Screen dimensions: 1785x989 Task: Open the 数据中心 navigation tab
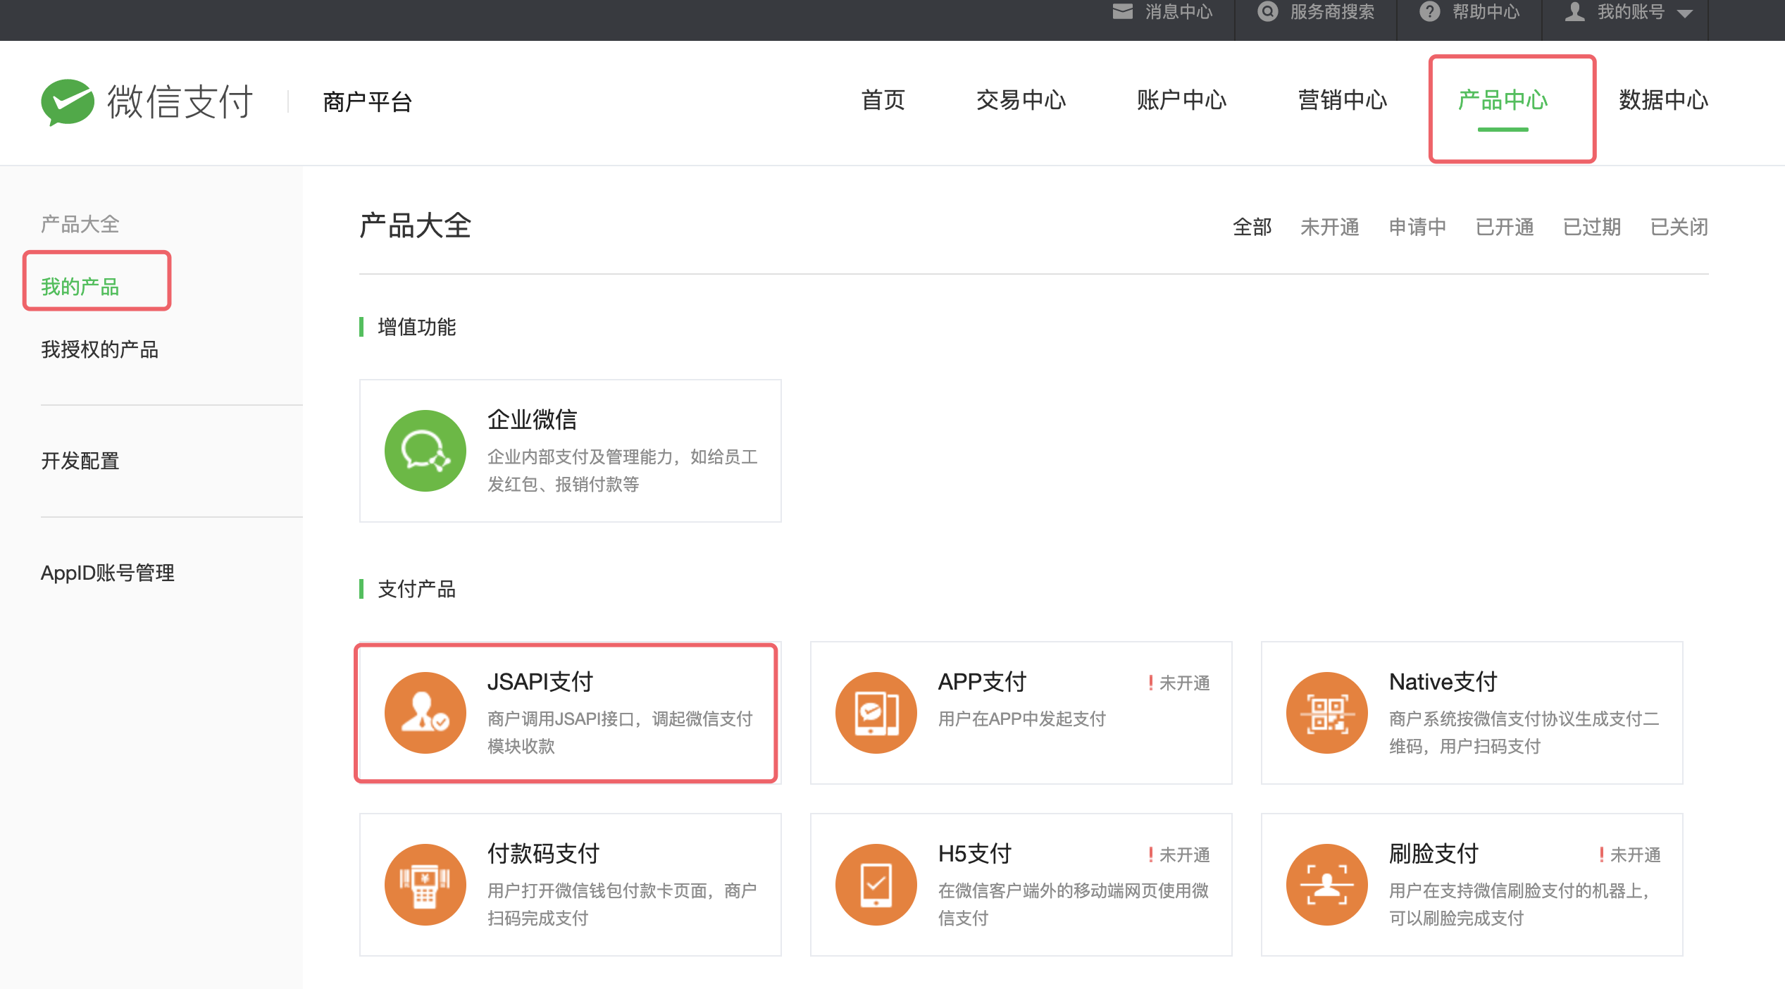1663,101
